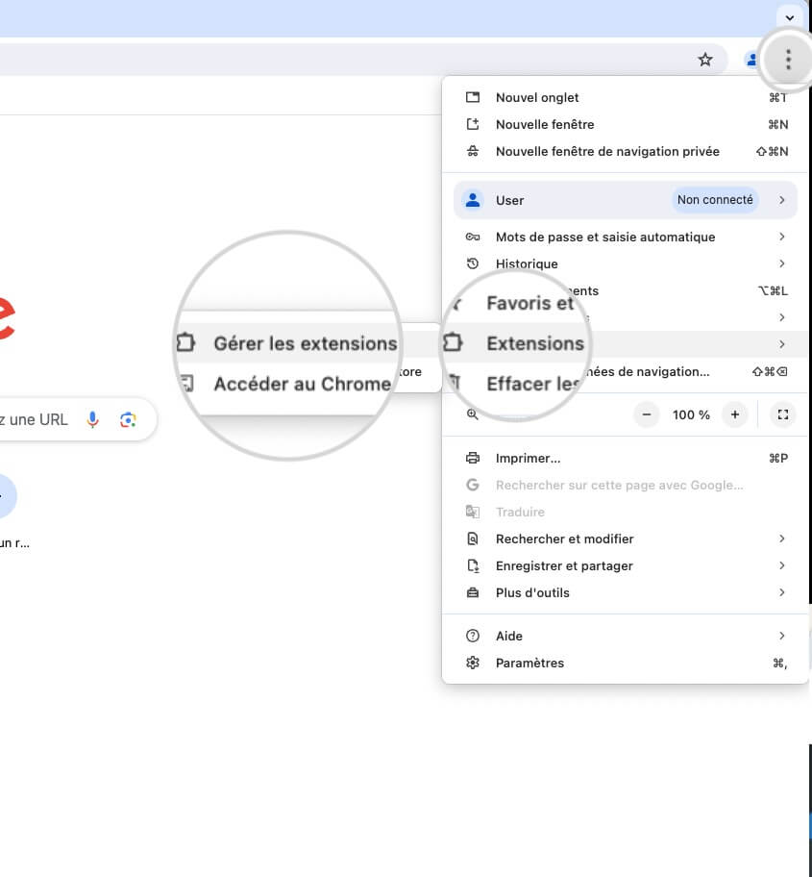
Task: Select Nouvel onglet from the menu
Action: [626, 97]
